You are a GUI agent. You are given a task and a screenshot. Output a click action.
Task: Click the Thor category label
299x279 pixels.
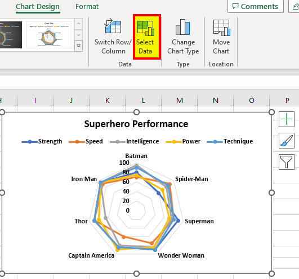81,221
